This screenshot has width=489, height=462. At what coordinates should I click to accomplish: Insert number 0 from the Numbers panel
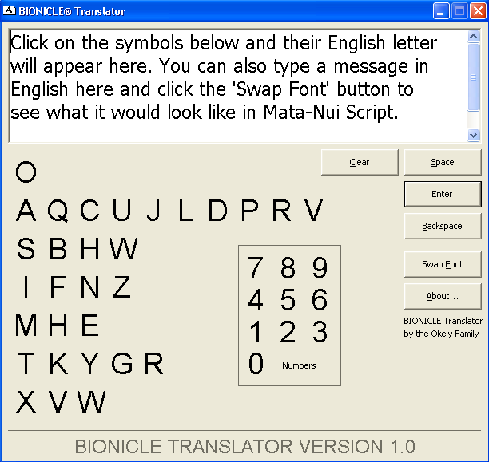256,364
